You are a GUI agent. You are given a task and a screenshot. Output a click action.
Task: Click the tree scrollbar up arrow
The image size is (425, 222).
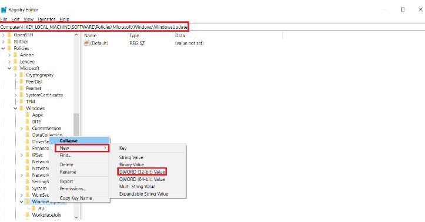[76, 35]
